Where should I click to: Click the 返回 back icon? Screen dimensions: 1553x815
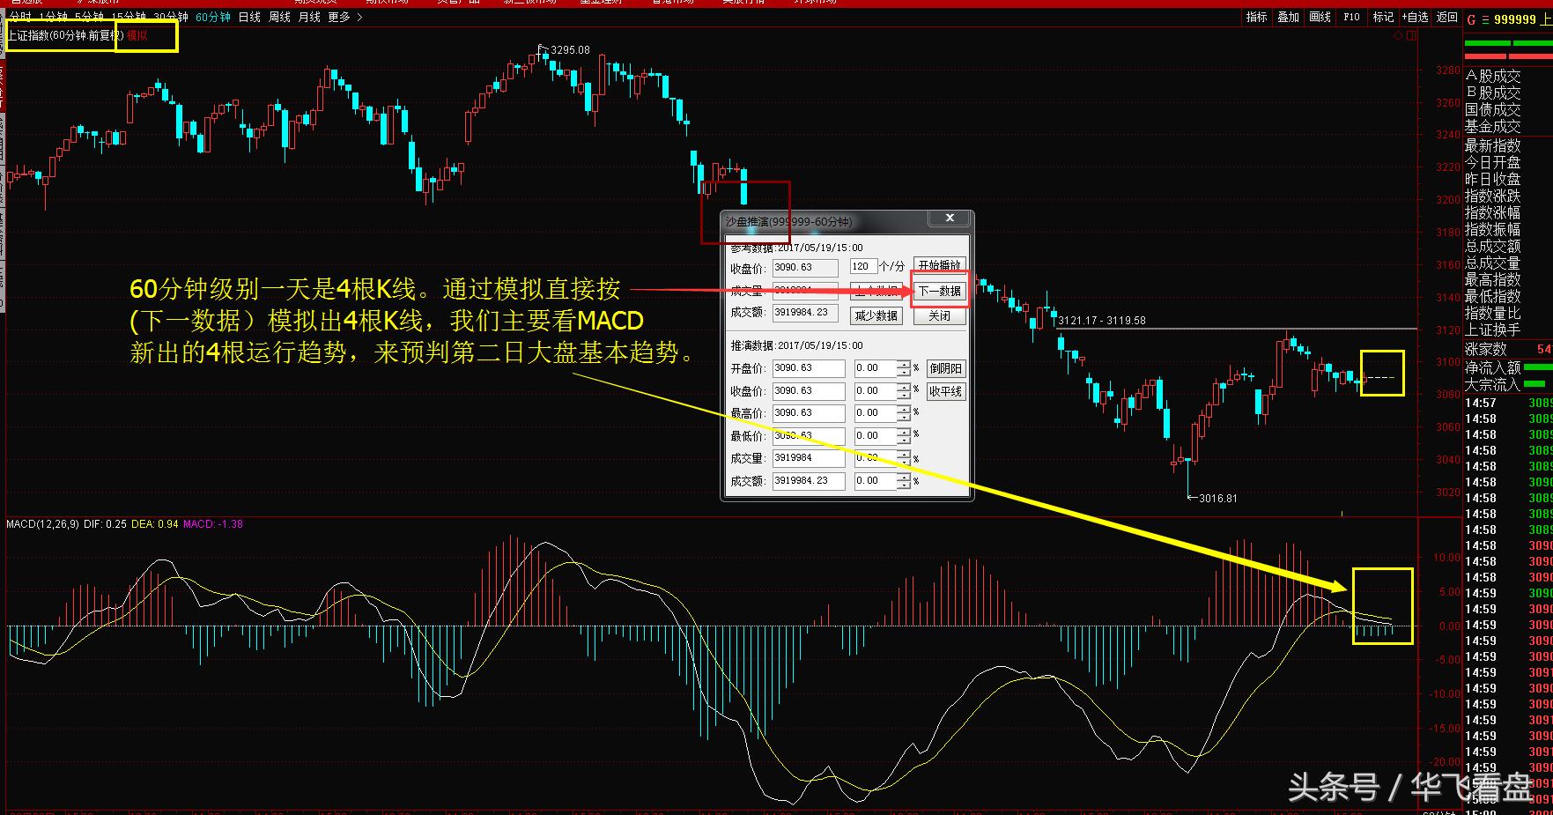click(1447, 18)
